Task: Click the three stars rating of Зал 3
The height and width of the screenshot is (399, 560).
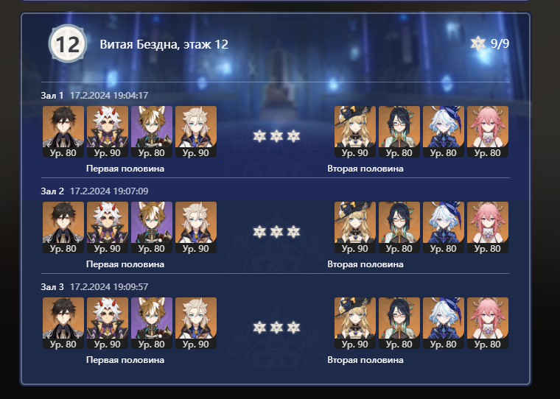Action: click(276, 328)
